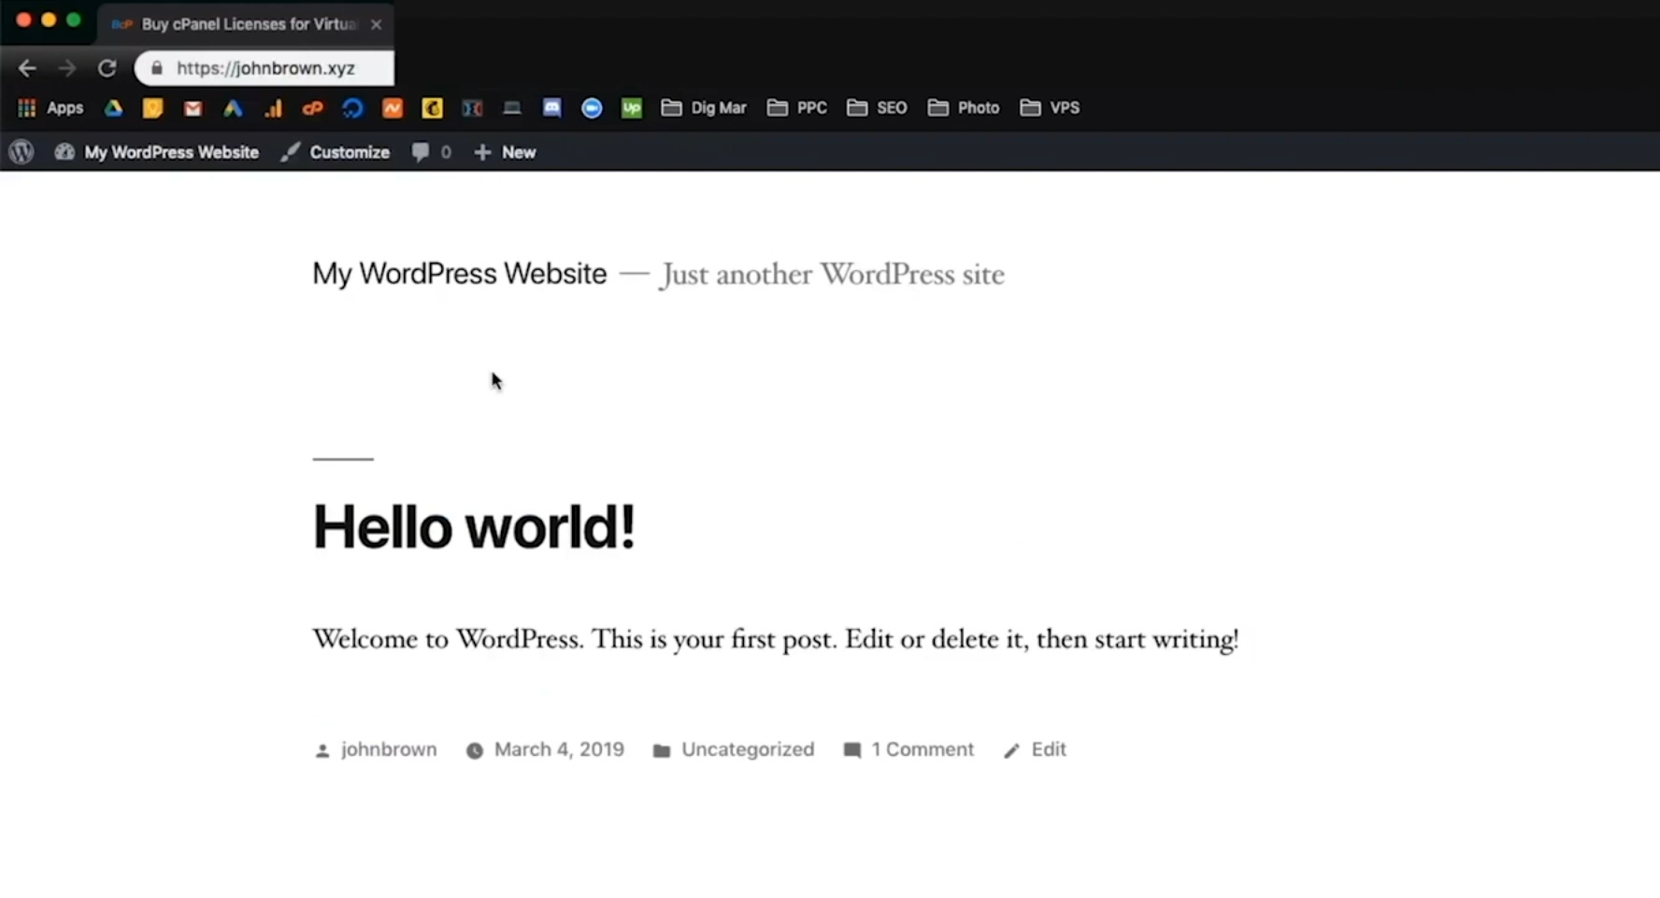The image size is (1660, 898).
Task: Click the WordPress logo in admin bar
Action: coord(21,152)
